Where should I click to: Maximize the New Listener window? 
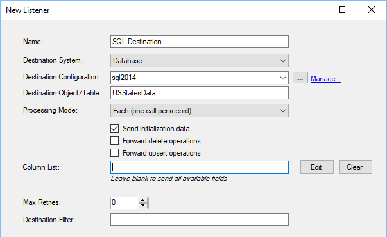pyautogui.click(x=342, y=10)
